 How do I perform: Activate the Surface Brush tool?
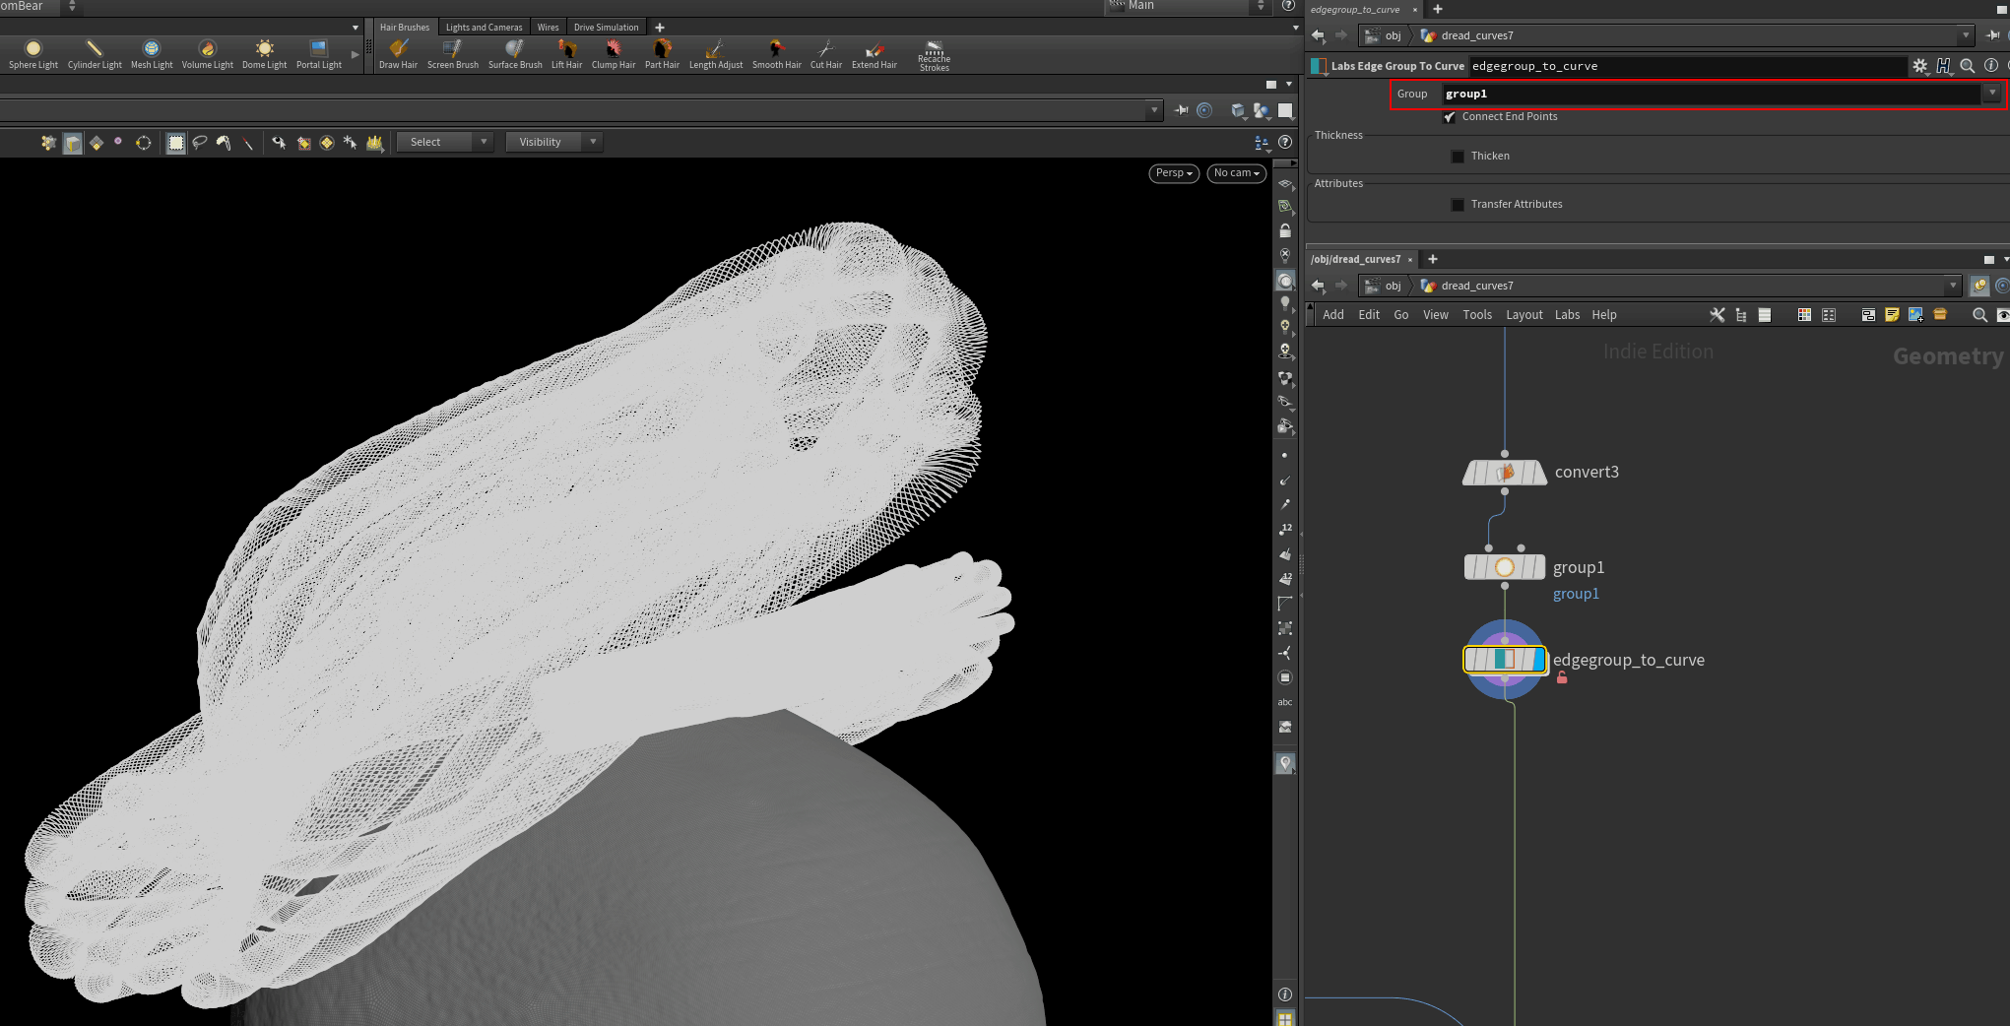pos(515,54)
